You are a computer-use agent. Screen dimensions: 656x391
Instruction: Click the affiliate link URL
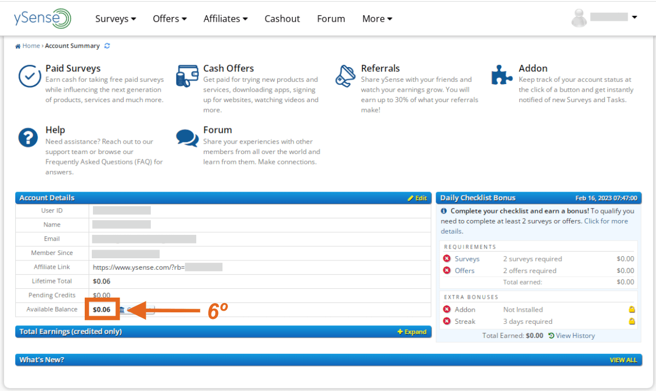(157, 267)
